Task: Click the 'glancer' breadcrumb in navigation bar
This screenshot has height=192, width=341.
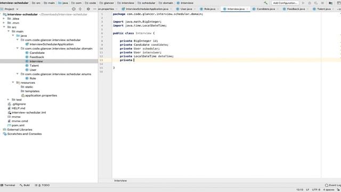Action: click(109, 3)
